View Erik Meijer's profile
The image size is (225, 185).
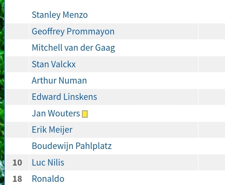coord(52,130)
